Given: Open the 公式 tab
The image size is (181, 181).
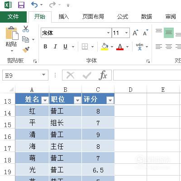Looking at the screenshot, I should pos(123,17).
